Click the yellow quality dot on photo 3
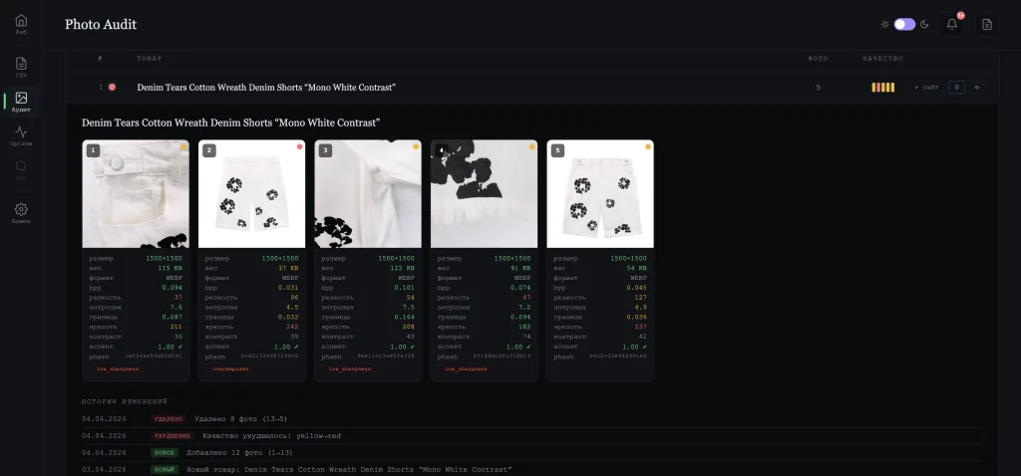The image size is (1021, 476). (x=416, y=147)
